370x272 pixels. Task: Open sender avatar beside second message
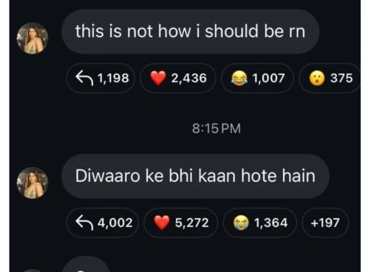(33, 183)
